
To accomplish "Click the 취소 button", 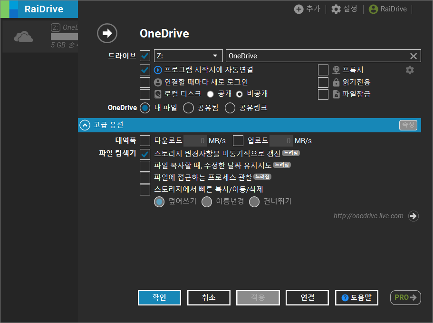I will (x=209, y=298).
